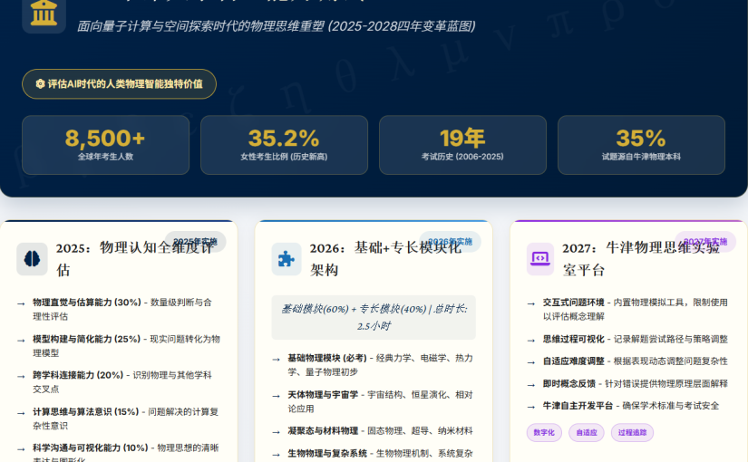Click arrow bullet beside 物理直觉与估算能力
Viewport: 748px width, 462px height.
(x=21, y=303)
